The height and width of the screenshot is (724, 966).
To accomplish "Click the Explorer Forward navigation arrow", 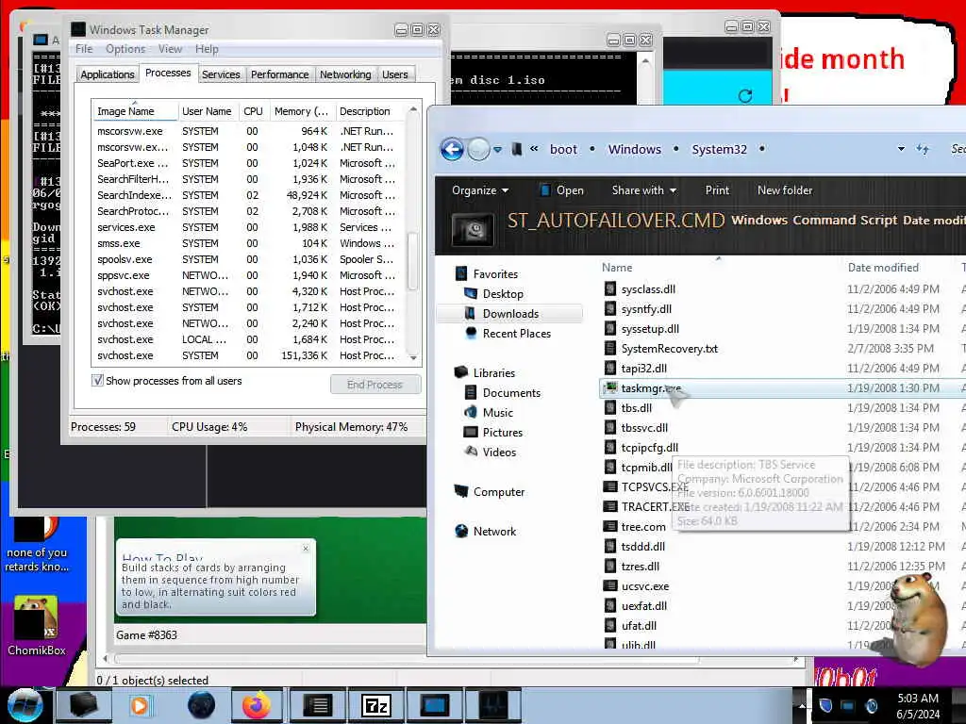I will coord(478,149).
